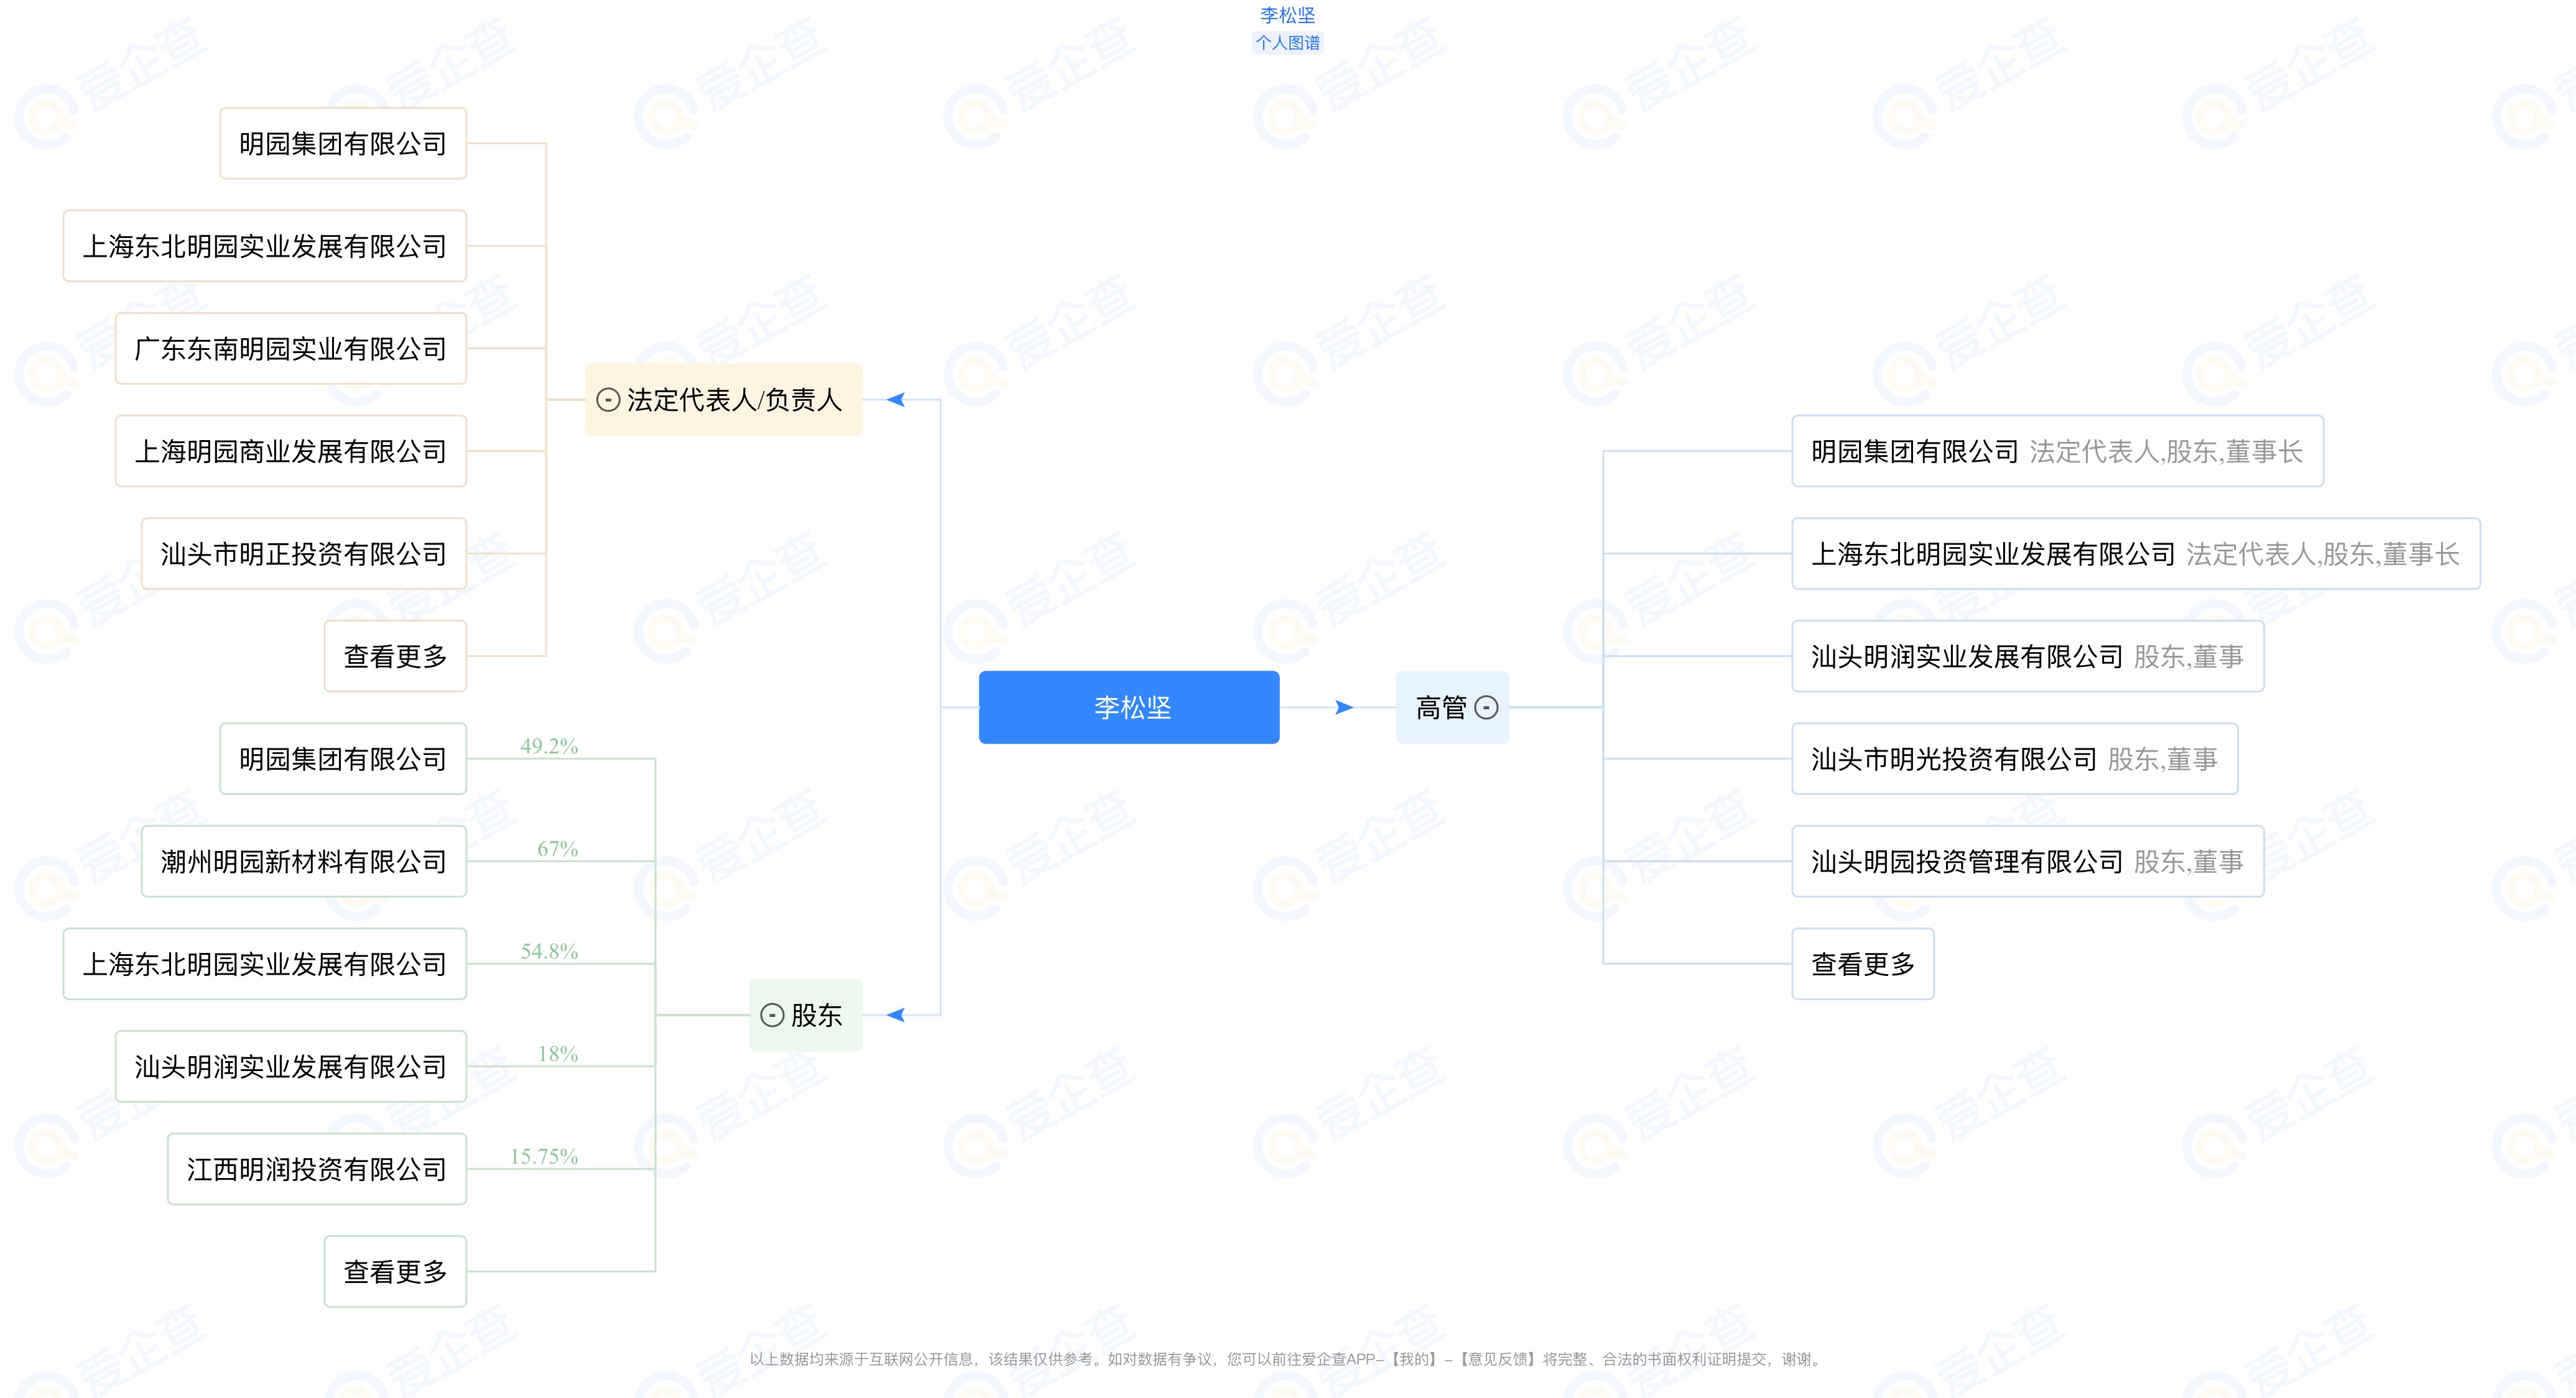
Task: Click the arrow pointing to 股东
Action: [x=896, y=1015]
